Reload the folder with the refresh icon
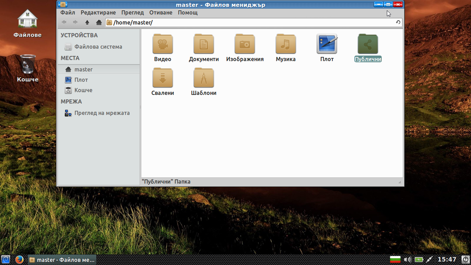This screenshot has width=471, height=265. [398, 22]
